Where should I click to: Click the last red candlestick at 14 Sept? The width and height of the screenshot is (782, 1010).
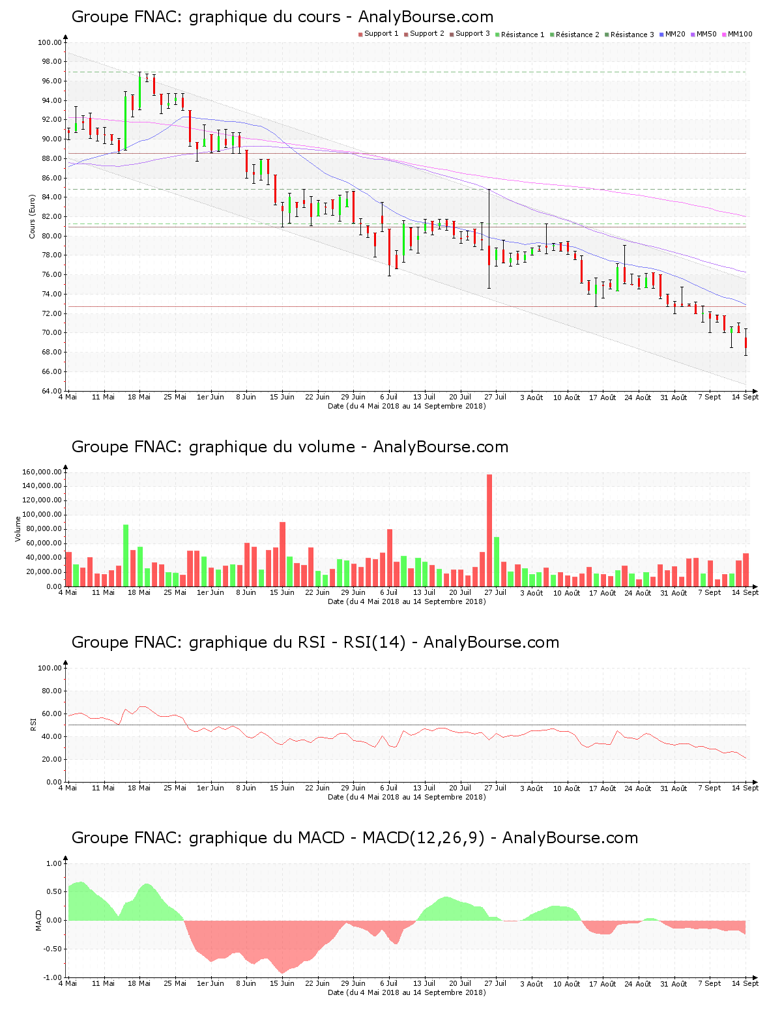(x=746, y=342)
